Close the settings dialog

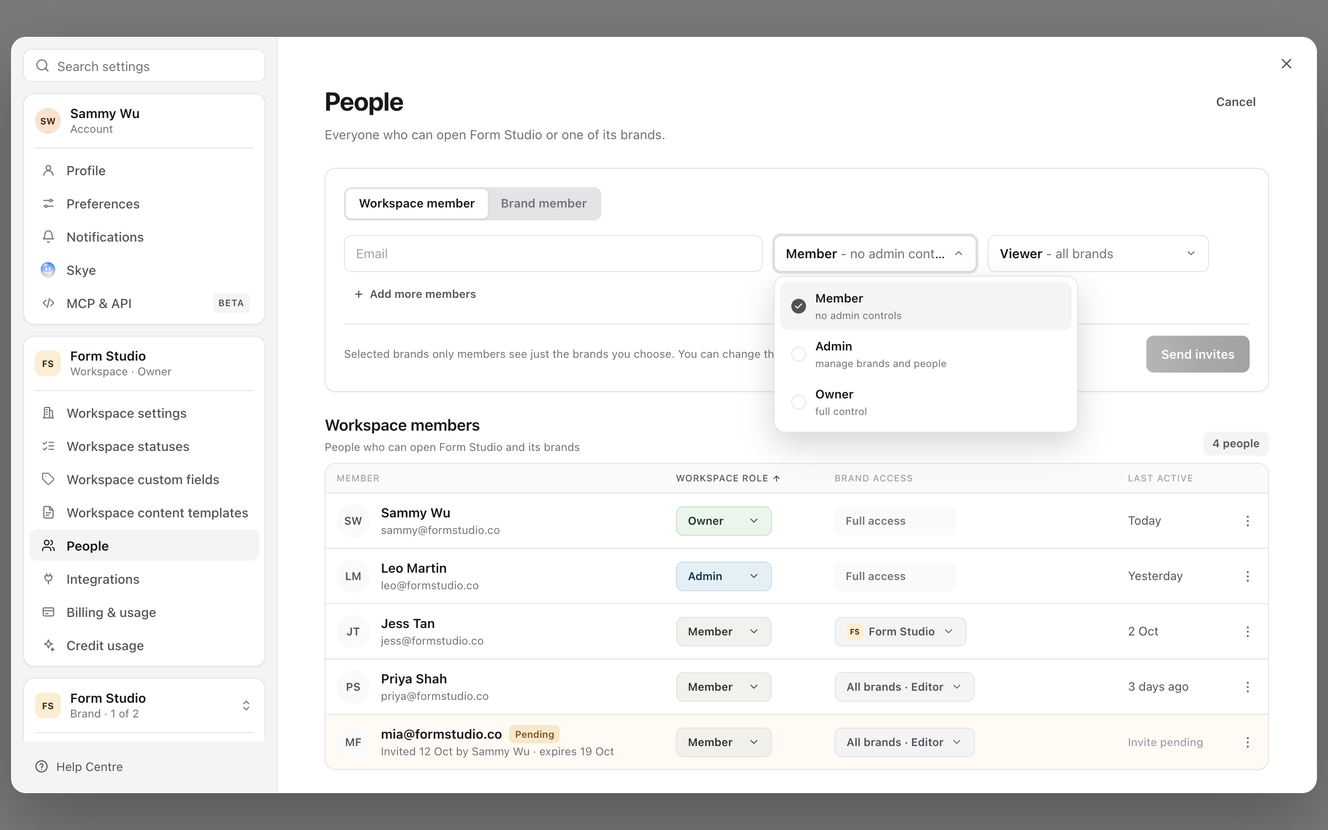pos(1286,64)
